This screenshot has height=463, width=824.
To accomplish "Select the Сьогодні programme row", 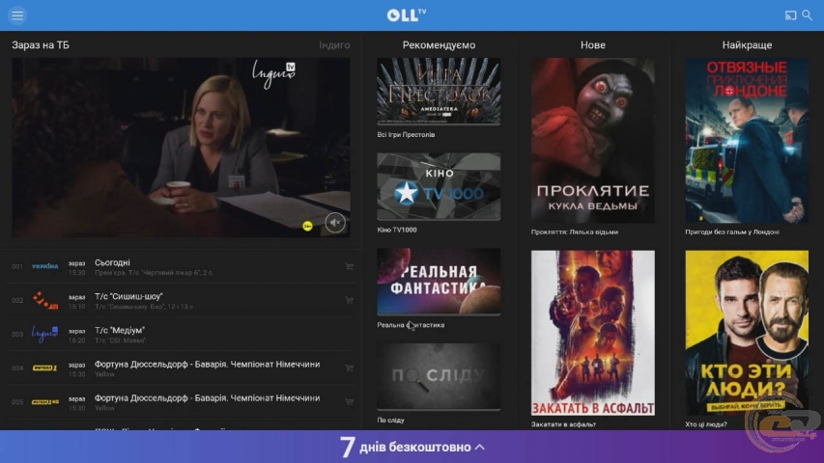I will 181,266.
